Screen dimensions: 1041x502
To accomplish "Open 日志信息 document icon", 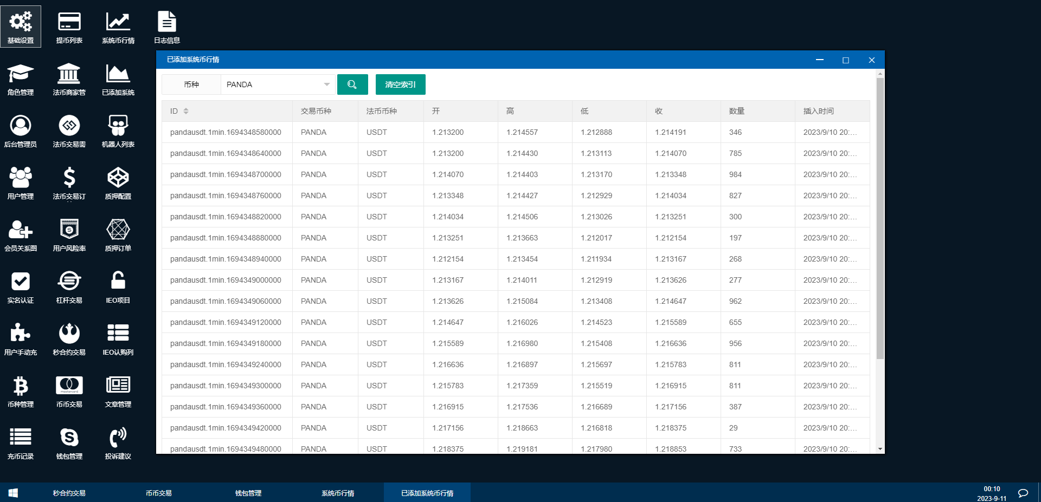I will pos(166,22).
